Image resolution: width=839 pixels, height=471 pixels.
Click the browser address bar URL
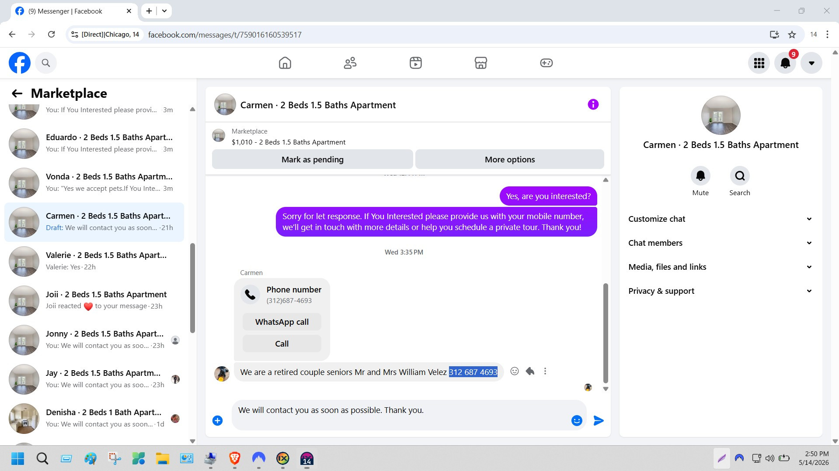coord(225,34)
